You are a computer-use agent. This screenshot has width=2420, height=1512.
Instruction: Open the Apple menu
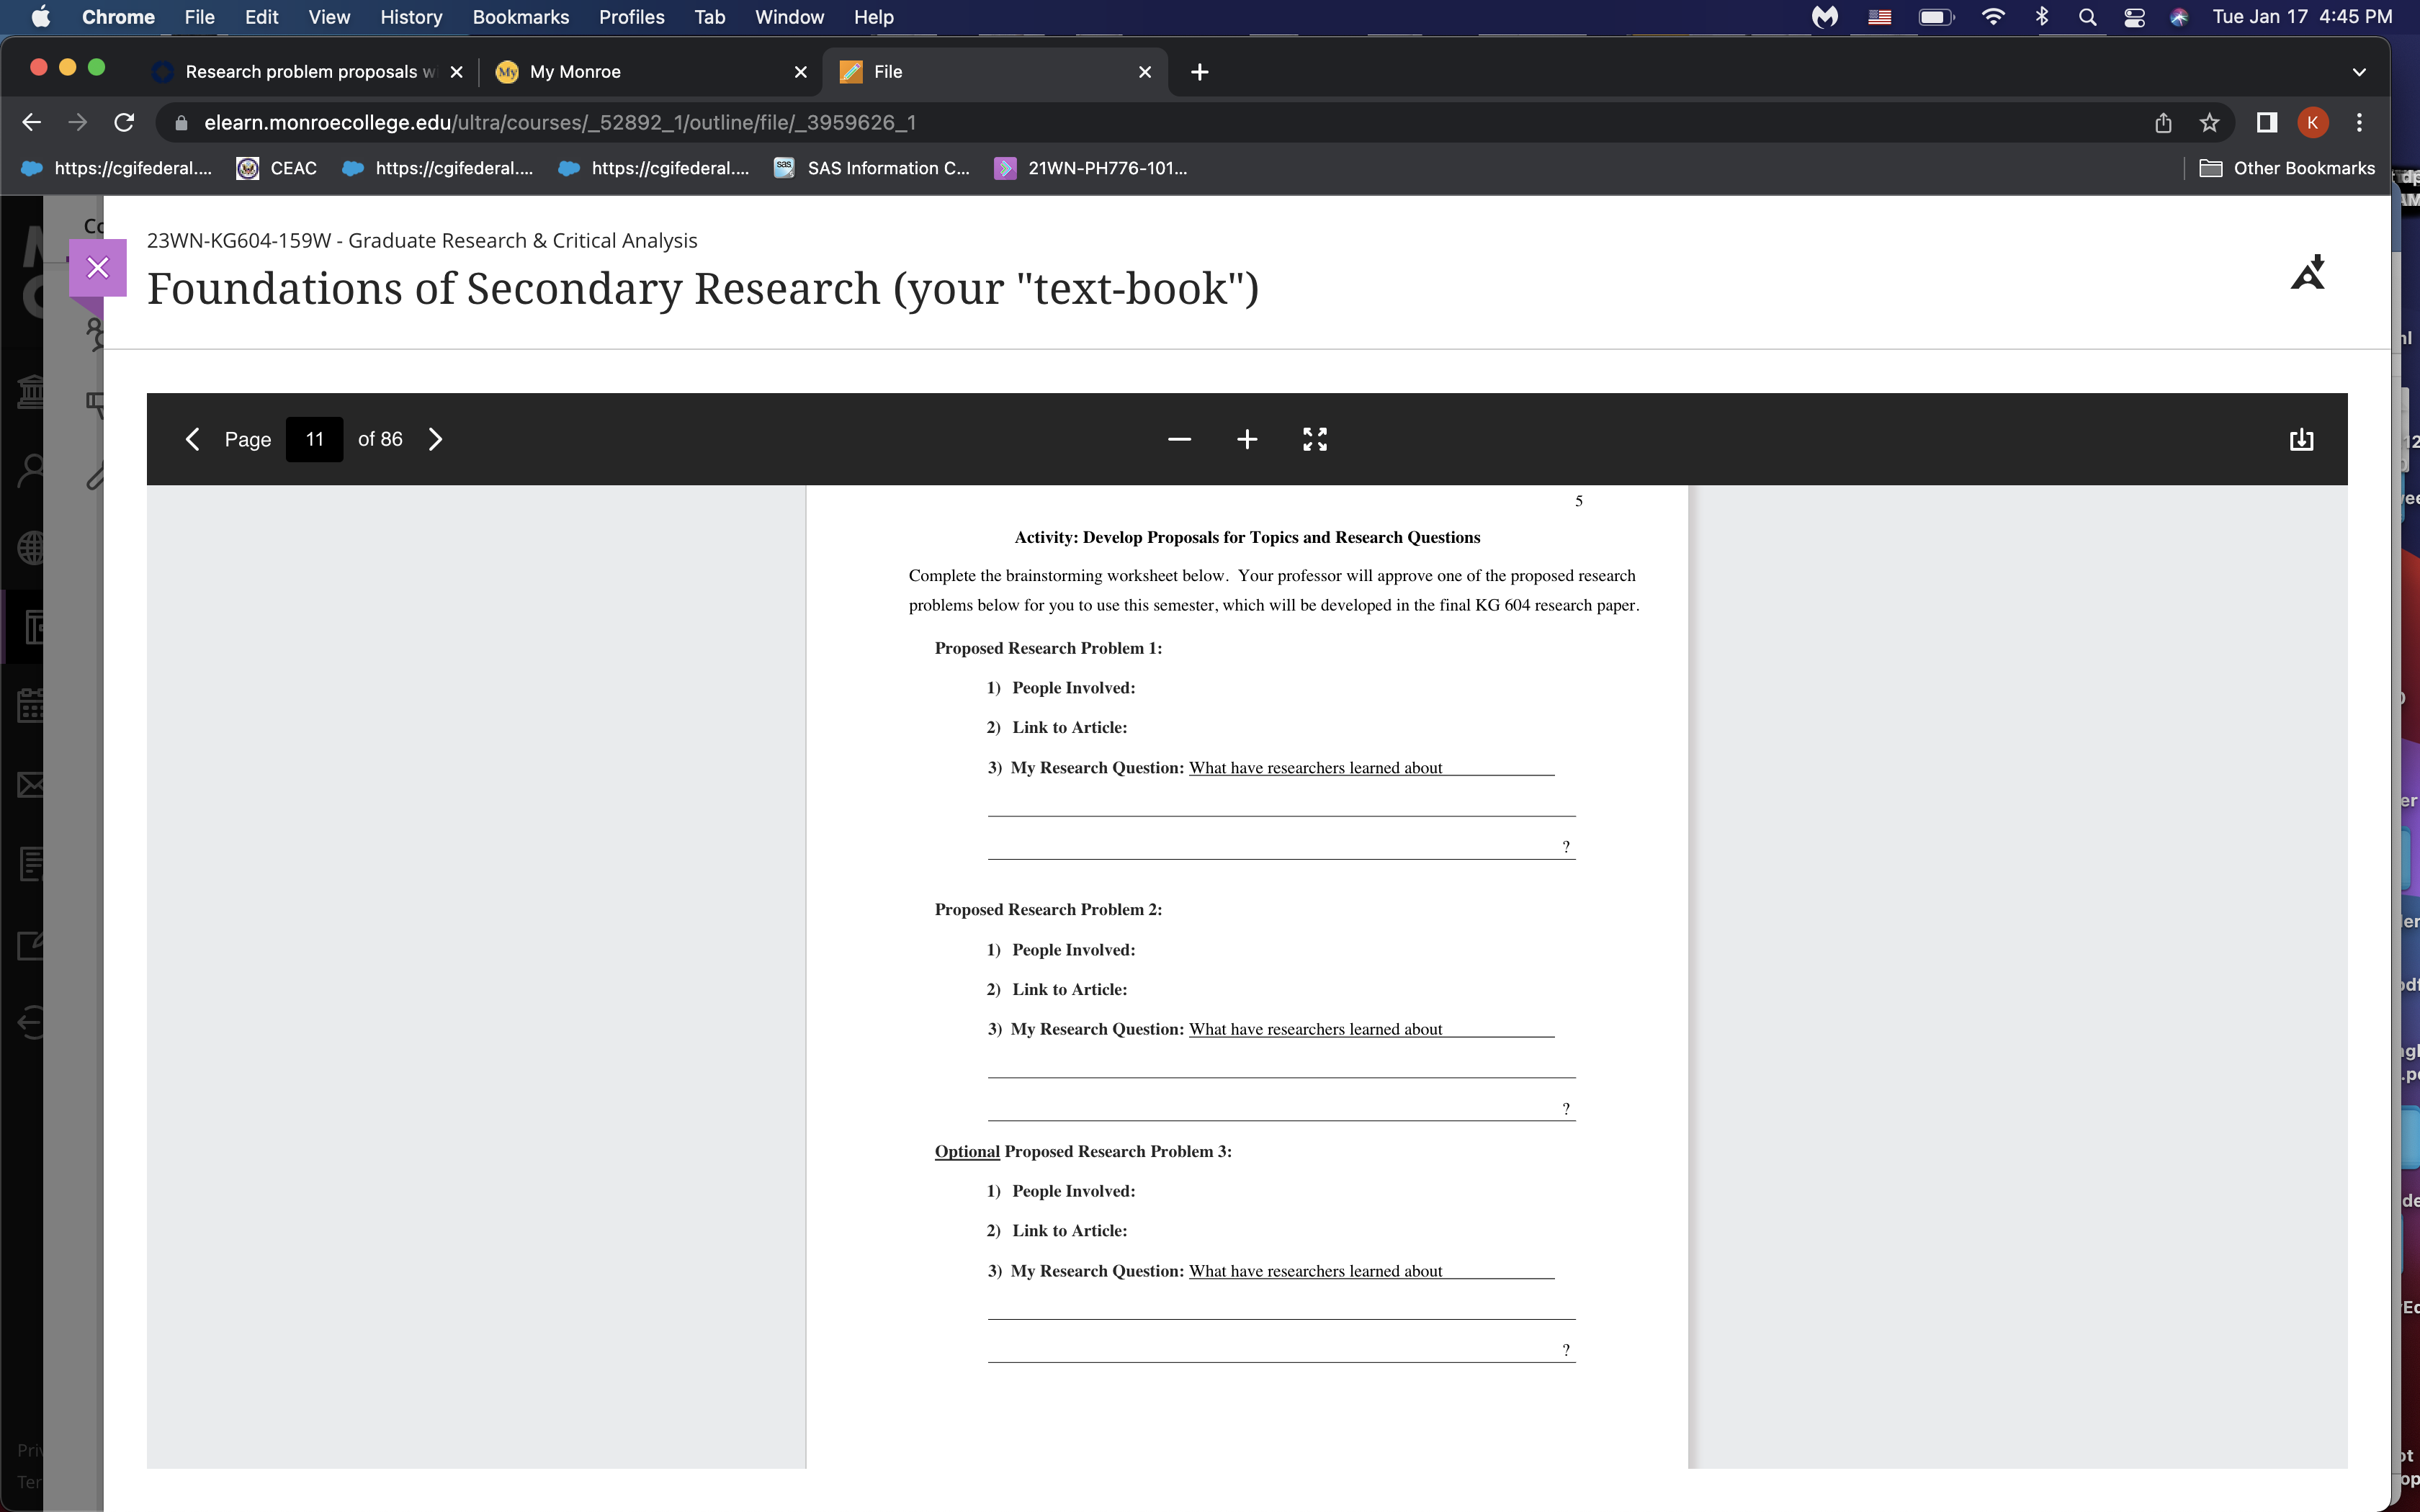point(41,17)
